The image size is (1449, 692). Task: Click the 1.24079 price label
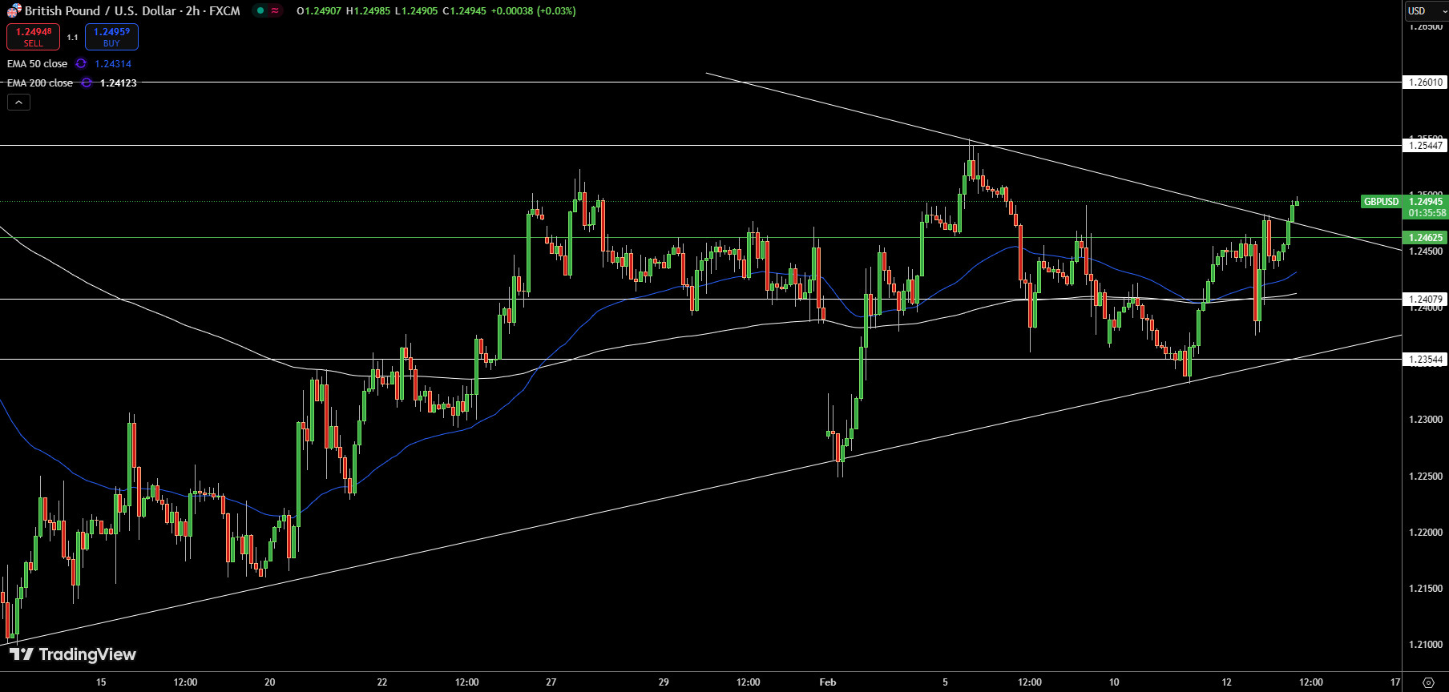1426,299
